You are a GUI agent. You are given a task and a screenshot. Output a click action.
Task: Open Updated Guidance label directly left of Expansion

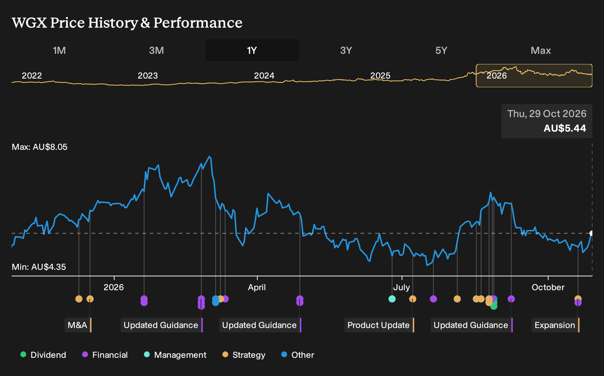[x=471, y=325]
